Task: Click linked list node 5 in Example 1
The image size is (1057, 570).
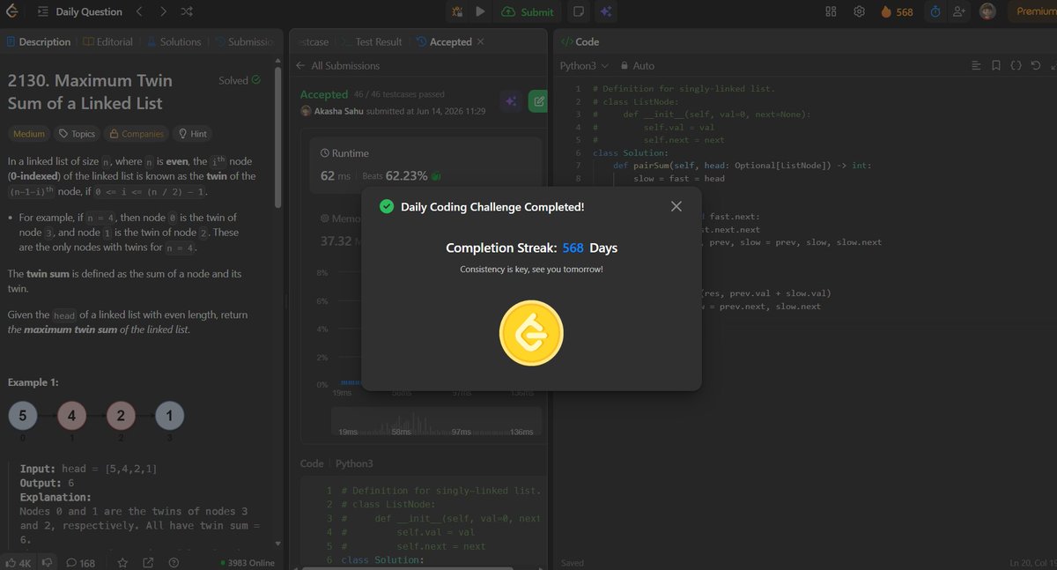Action: [22, 414]
